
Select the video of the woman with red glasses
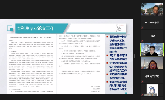click(x=152, y=63)
